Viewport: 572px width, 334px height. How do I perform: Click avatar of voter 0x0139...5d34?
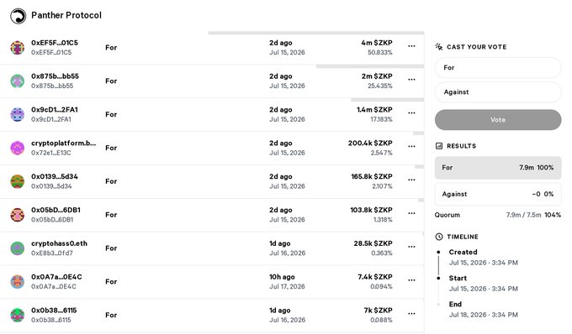[17, 181]
